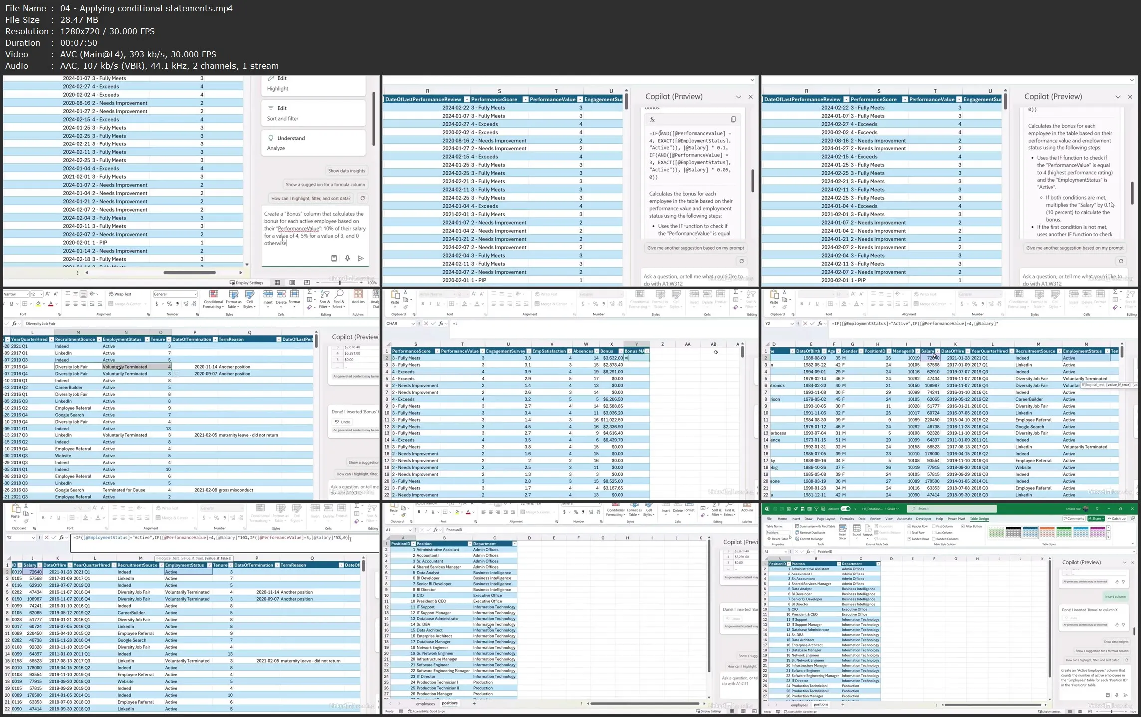Click the increase font size icon beside font size 12

[48, 294]
